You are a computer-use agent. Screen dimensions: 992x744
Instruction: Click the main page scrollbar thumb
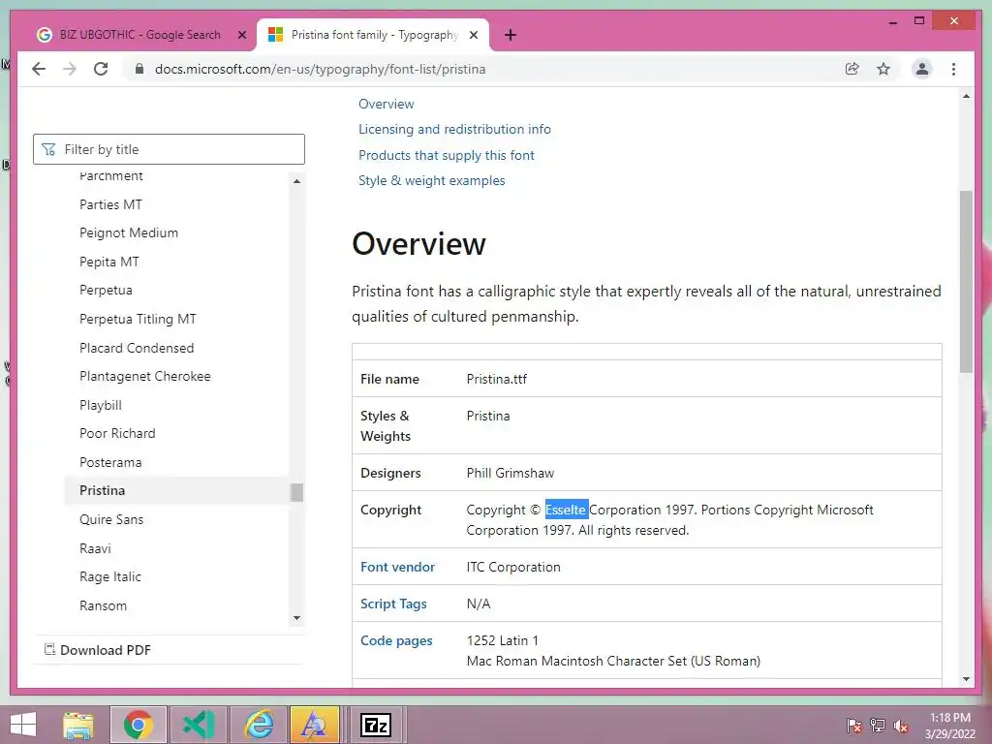pos(966,282)
